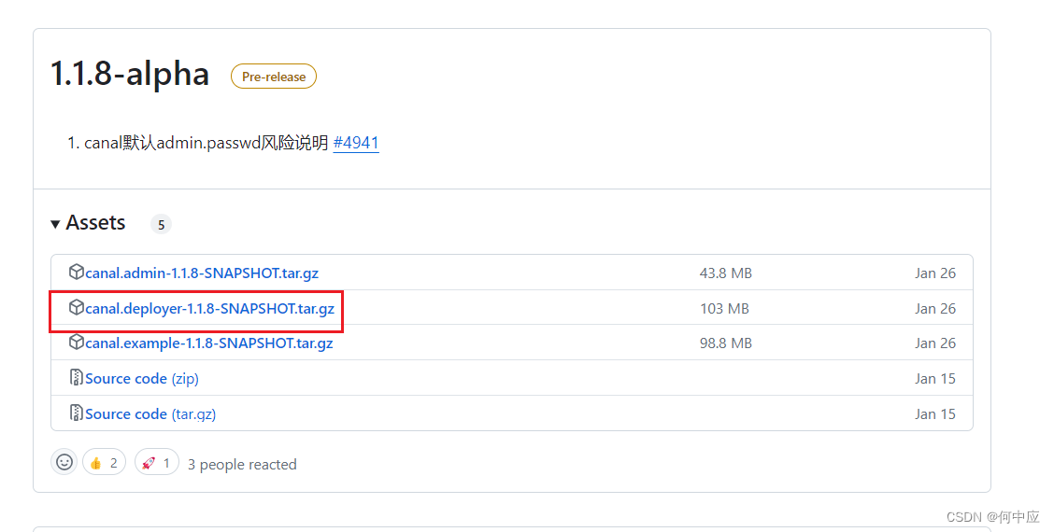Viewport: 1054px width, 532px height.
Task: Click Jan 15 date in Source code (tar.gz) row
Action: pyautogui.click(x=935, y=414)
